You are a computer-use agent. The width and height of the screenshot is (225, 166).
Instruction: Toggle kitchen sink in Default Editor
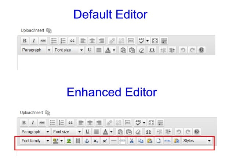pyautogui.click(x=164, y=41)
